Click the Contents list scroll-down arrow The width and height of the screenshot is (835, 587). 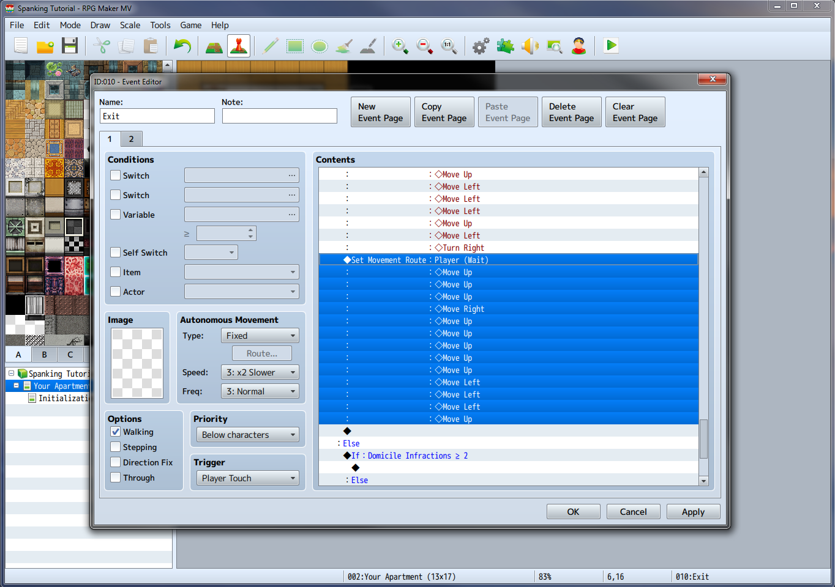[x=703, y=481]
